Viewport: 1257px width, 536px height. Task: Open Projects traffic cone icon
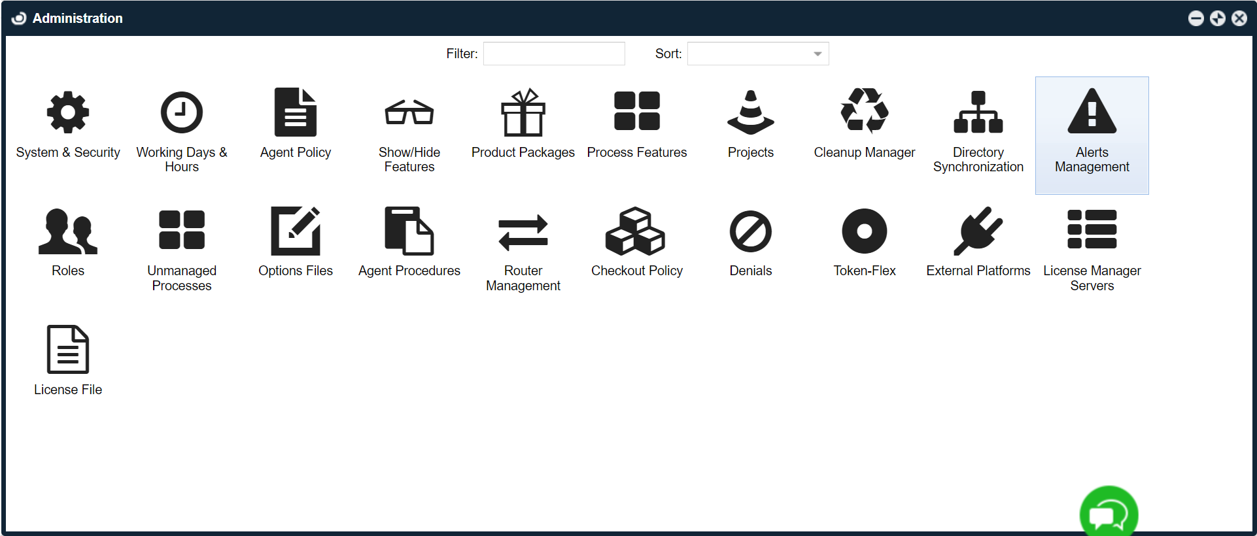click(x=751, y=113)
